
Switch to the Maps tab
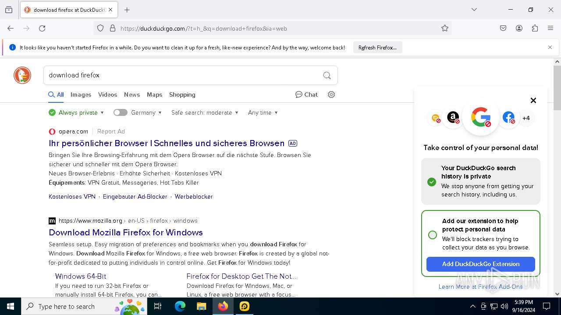click(154, 94)
